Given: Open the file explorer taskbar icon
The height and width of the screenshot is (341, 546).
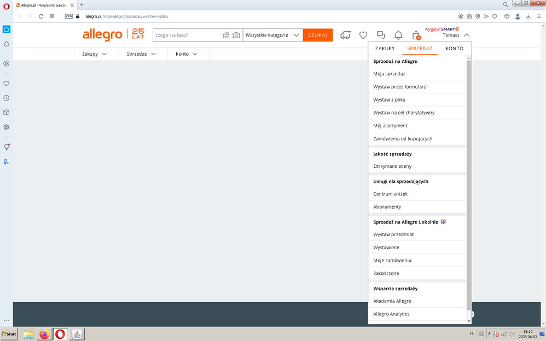Looking at the screenshot, I should click(28, 334).
